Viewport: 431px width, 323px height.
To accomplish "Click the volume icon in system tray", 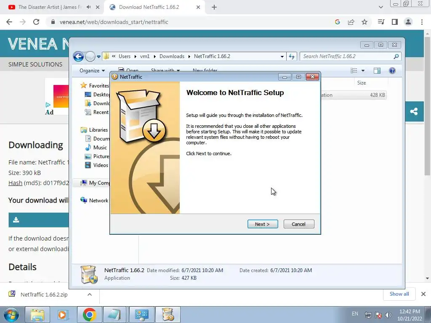I will (388, 315).
